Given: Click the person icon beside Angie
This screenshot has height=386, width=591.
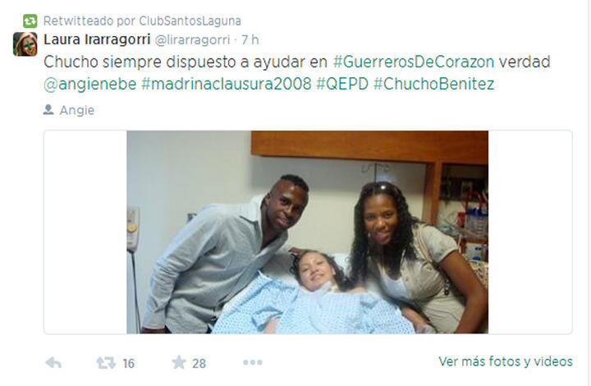Looking at the screenshot, I should 48,110.
